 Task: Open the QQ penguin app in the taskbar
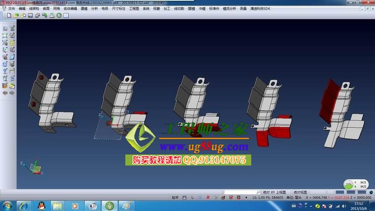(x=42, y=206)
